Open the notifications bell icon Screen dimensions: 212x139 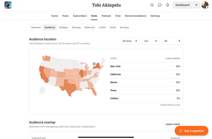167,5
